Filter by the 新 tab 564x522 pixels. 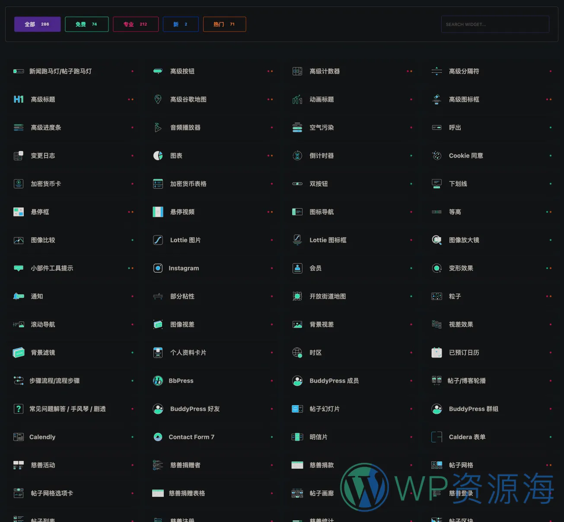point(181,24)
